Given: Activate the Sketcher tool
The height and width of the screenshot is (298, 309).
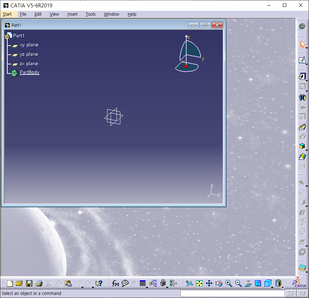Looking at the screenshot, I should (x=302, y=60).
